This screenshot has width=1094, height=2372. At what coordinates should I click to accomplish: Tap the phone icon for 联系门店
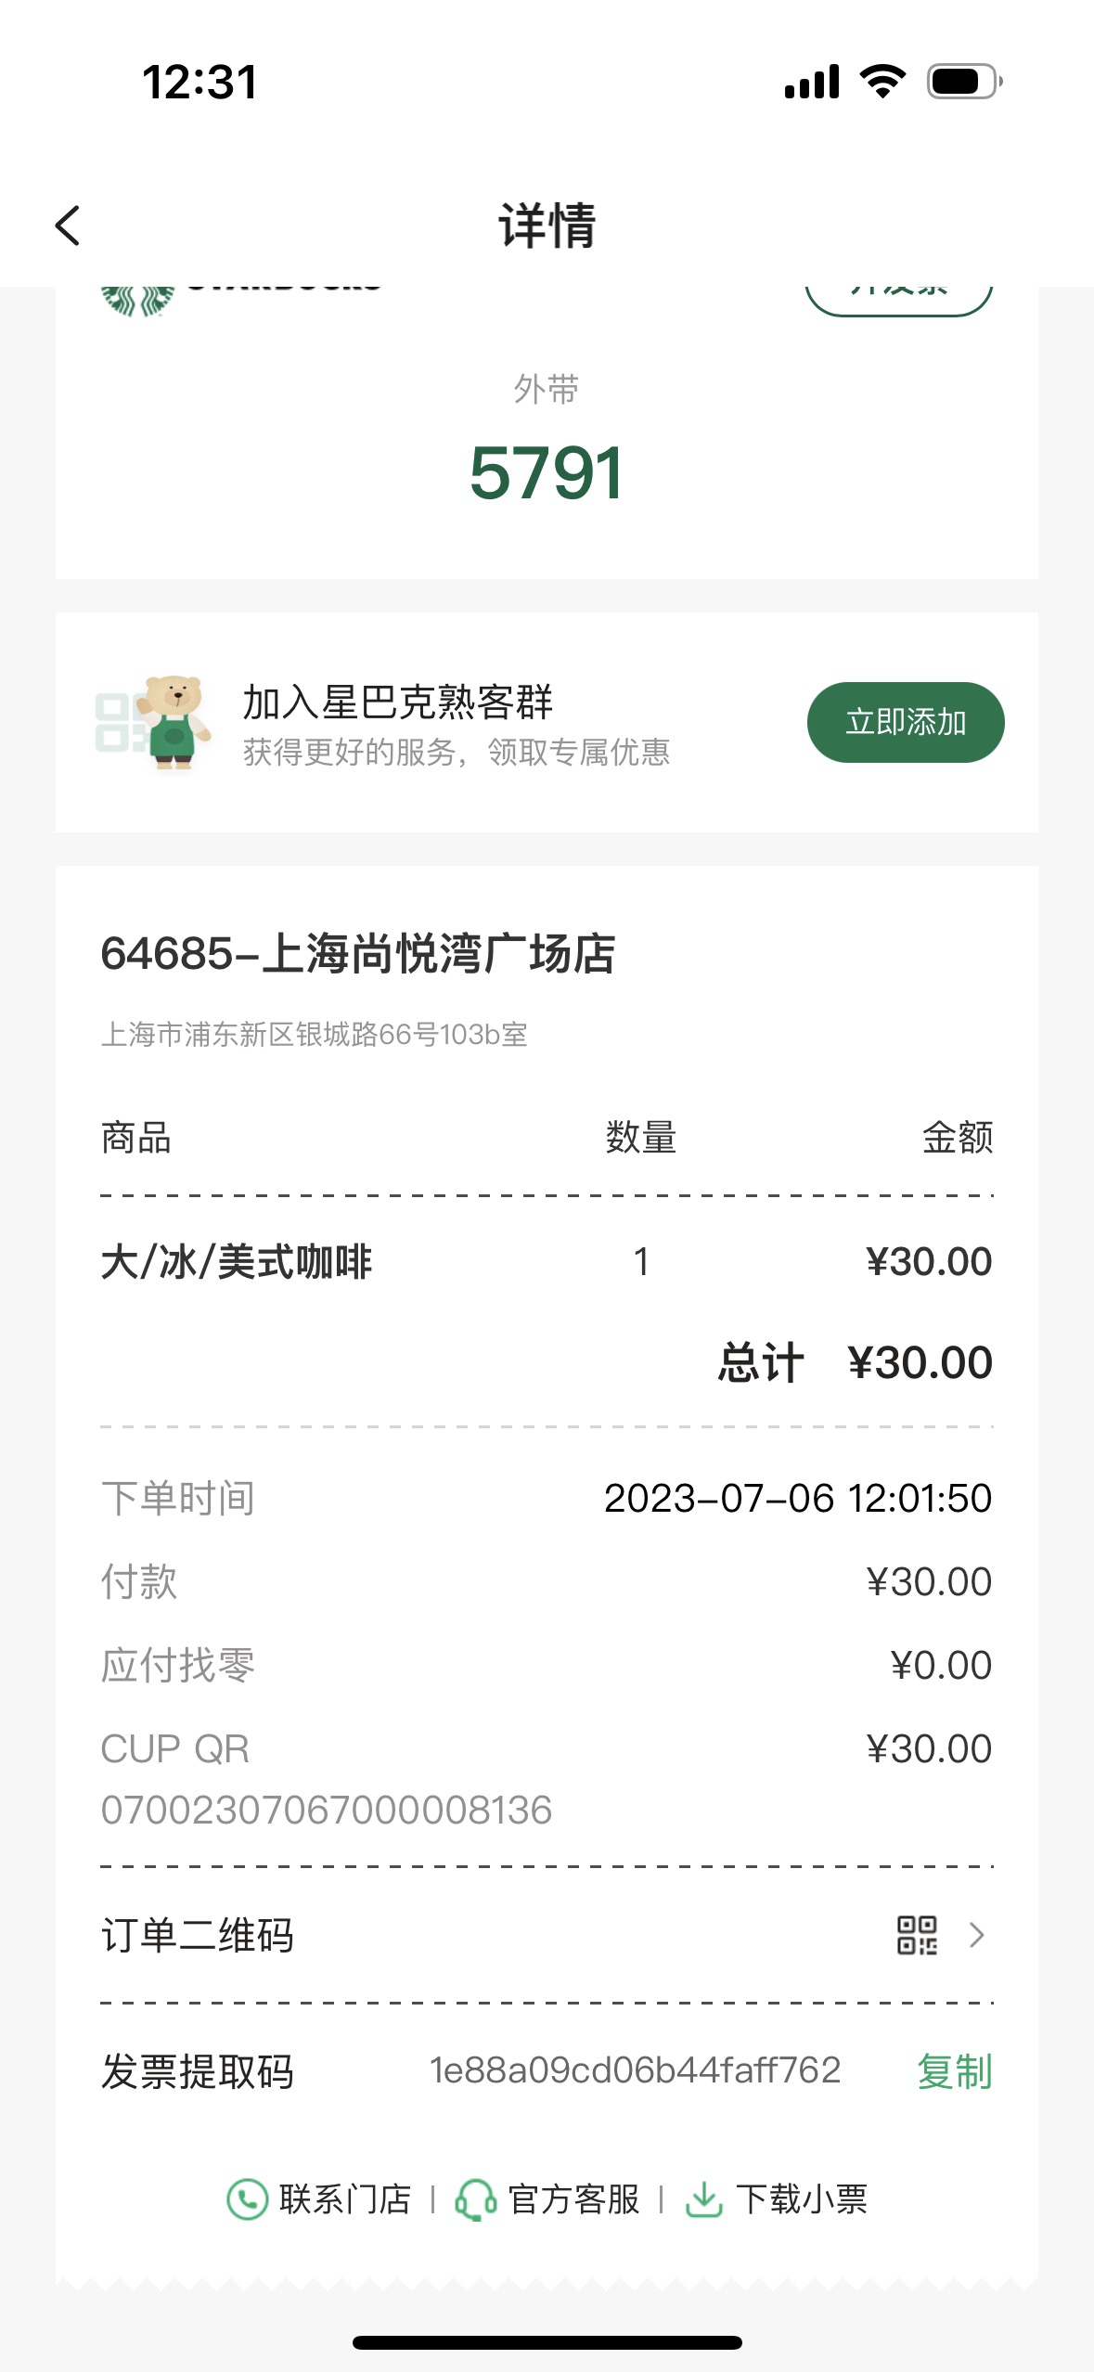click(x=247, y=2199)
